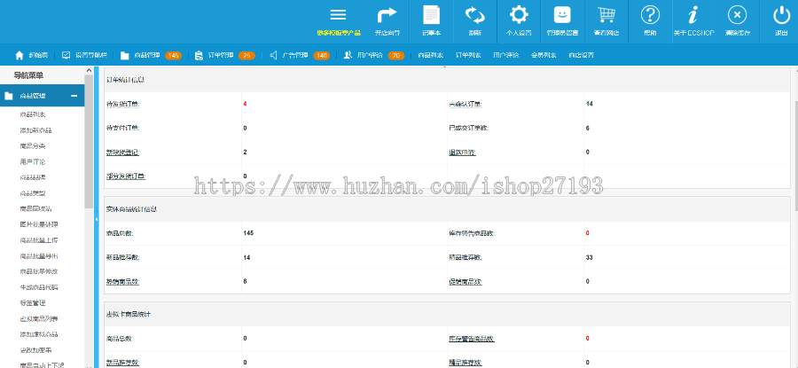The height and width of the screenshot is (368, 798).
Task: Open the badge-less 用户评论 shortcut in the navigation bar
Action: [x=506, y=55]
